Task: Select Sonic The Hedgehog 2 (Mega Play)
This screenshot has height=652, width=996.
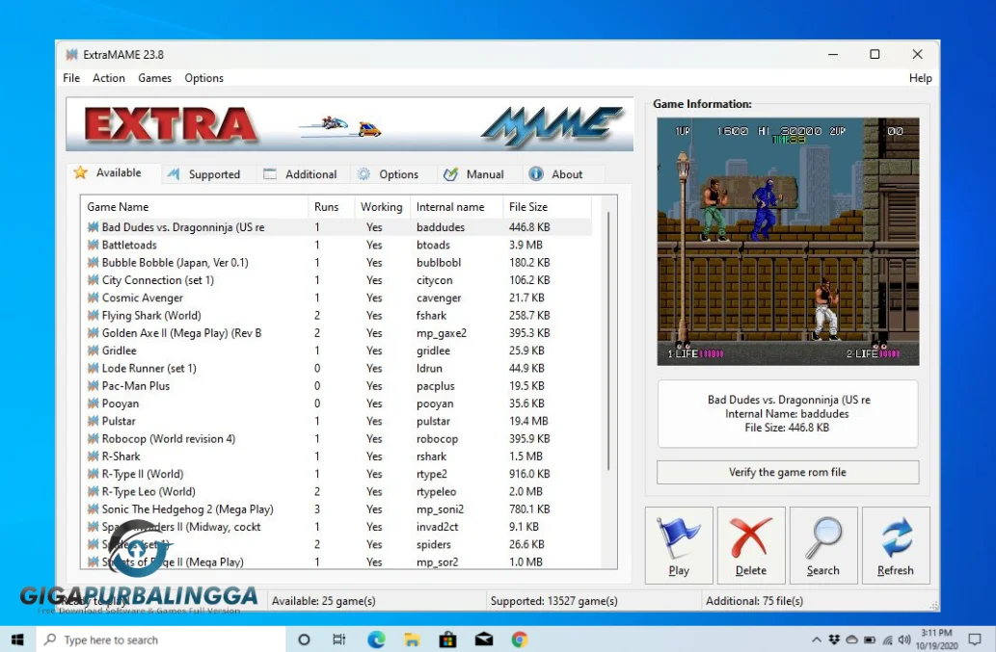Action: click(338, 509)
